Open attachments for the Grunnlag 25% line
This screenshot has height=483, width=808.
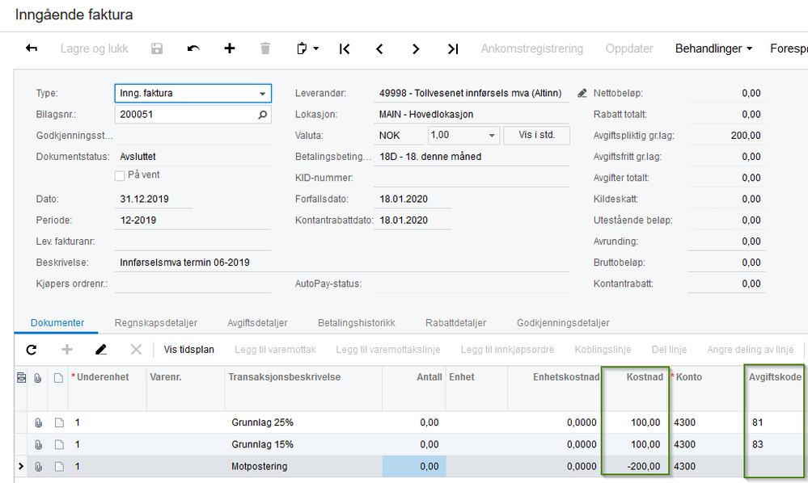pos(38,422)
